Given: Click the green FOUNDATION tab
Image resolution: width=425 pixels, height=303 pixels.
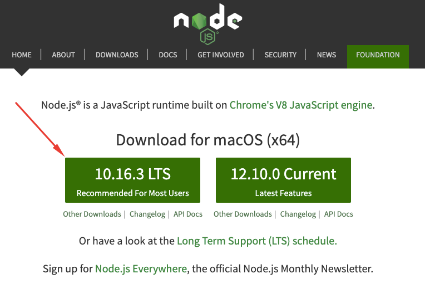Looking at the screenshot, I should 378,56.
